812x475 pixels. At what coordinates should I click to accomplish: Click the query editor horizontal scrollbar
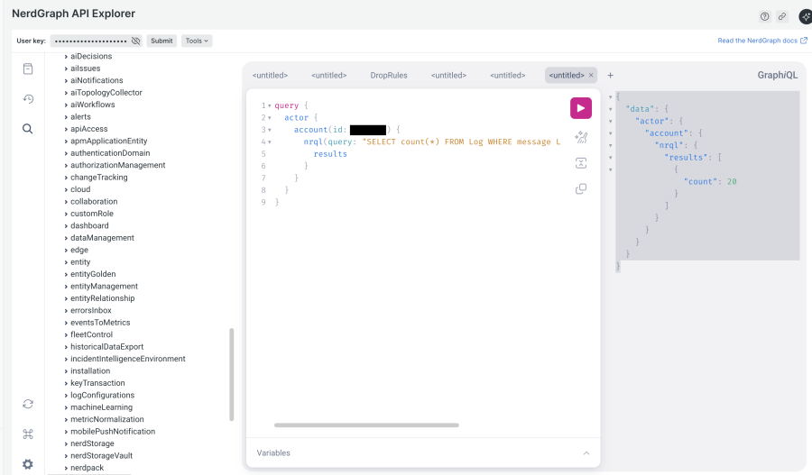(366, 425)
